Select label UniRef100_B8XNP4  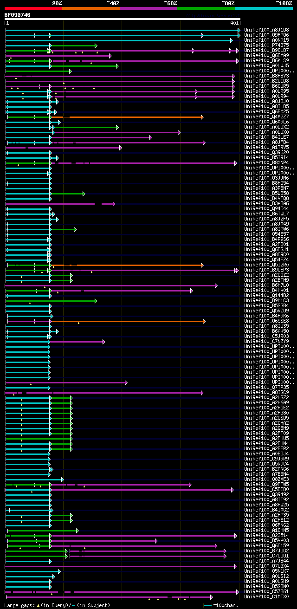pyautogui.click(x=266, y=162)
